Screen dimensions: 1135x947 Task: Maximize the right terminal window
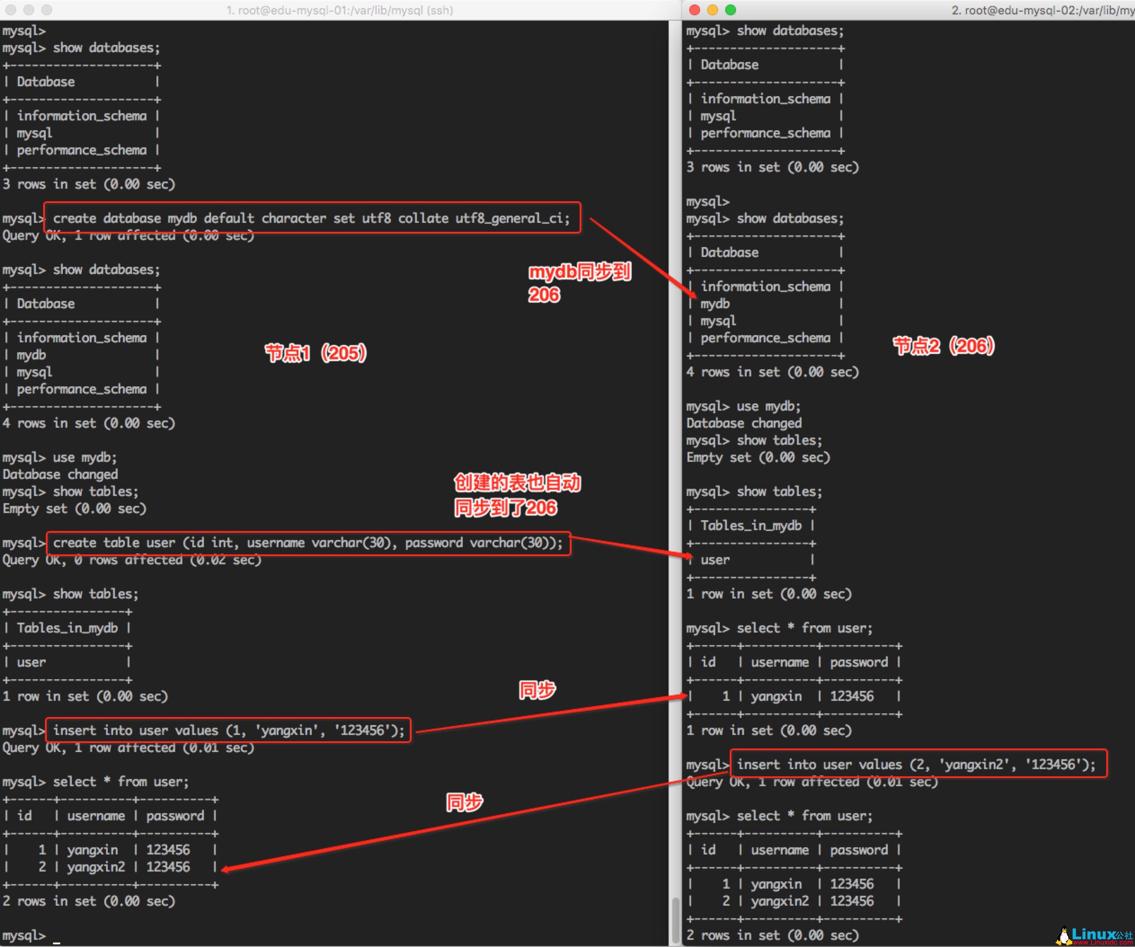pyautogui.click(x=730, y=9)
